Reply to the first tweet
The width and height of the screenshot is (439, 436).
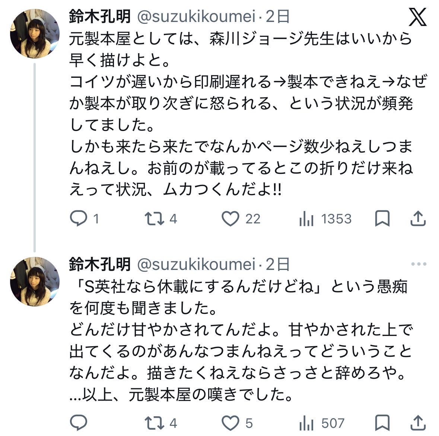[79, 219]
